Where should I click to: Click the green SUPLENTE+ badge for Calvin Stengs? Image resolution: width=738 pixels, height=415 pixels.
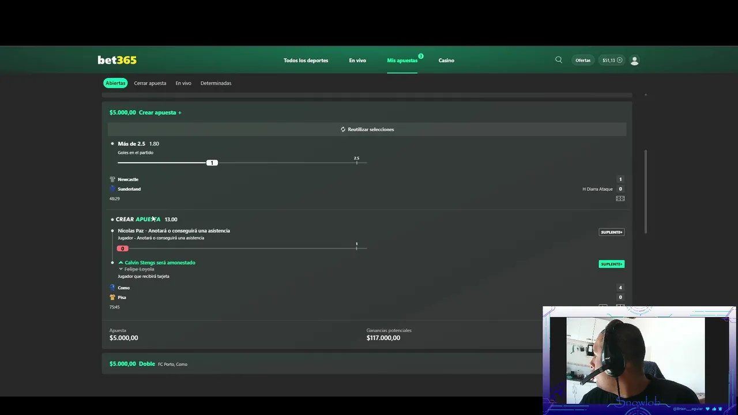click(x=612, y=264)
